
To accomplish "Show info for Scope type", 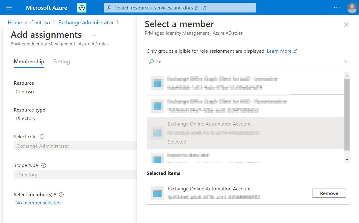I will 44,165.
